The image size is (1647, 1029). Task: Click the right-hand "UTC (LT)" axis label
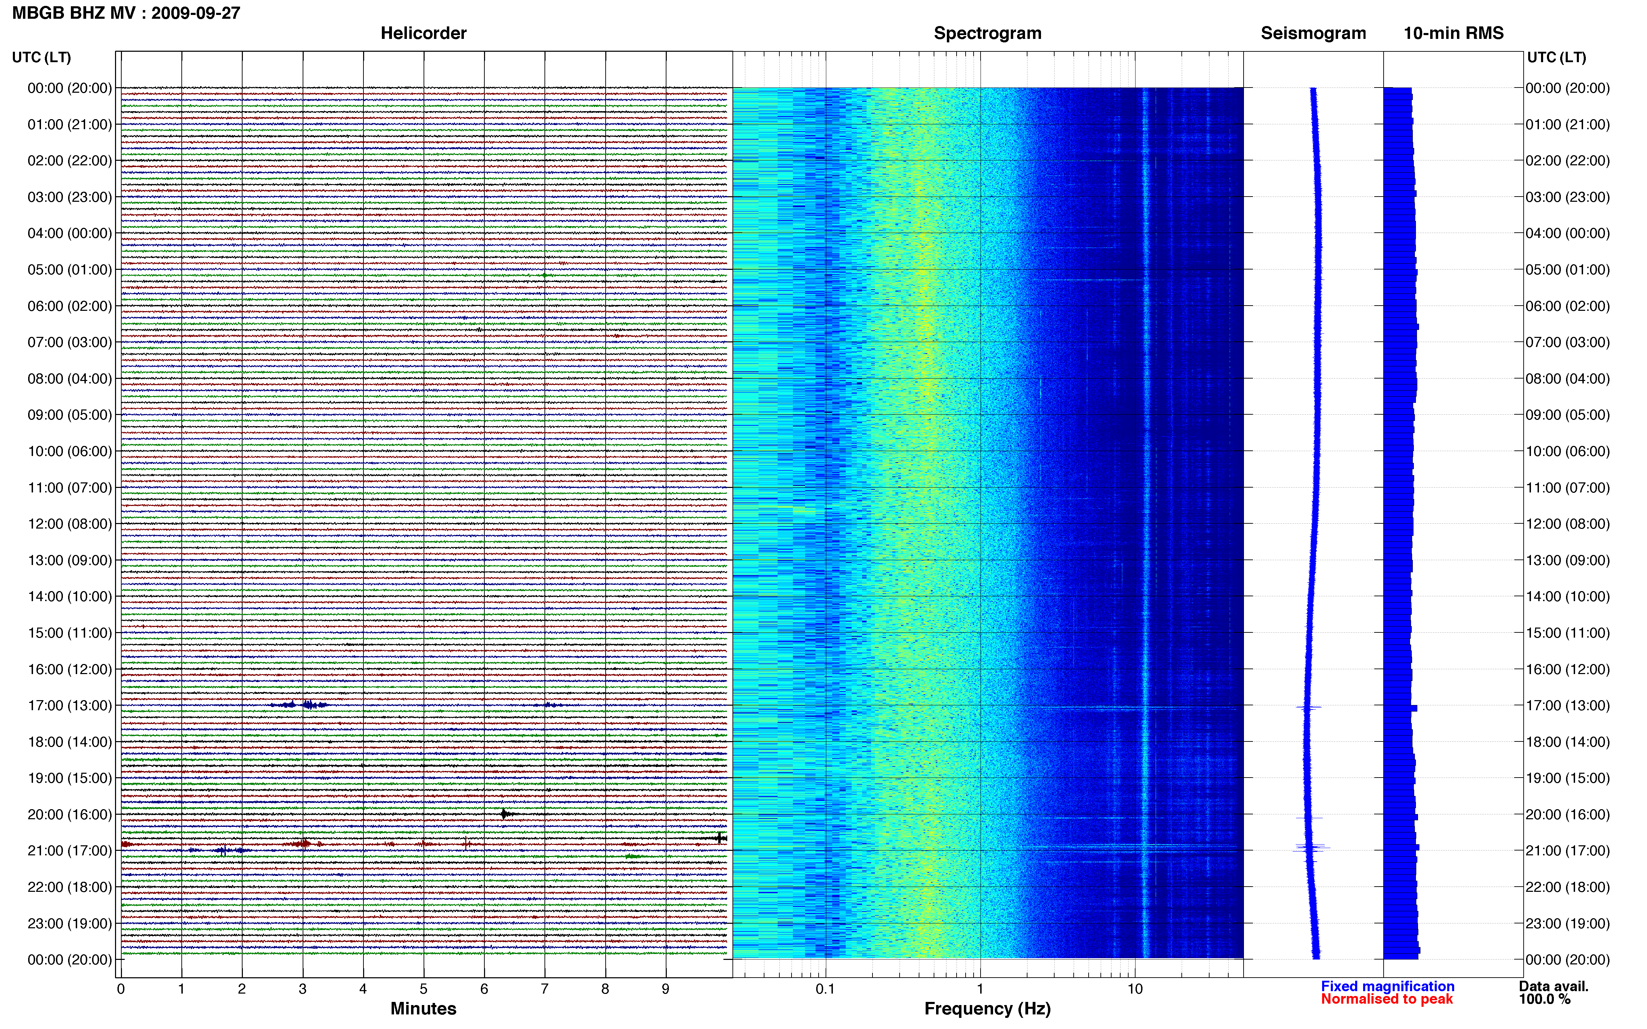click(1556, 57)
